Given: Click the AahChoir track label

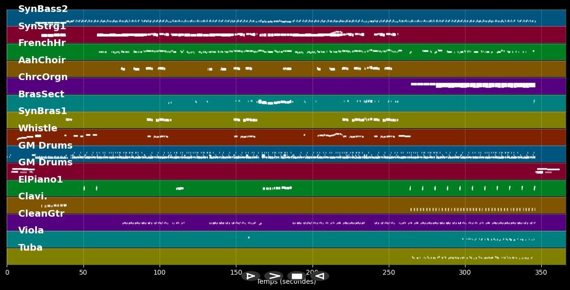Looking at the screenshot, I should [x=42, y=60].
